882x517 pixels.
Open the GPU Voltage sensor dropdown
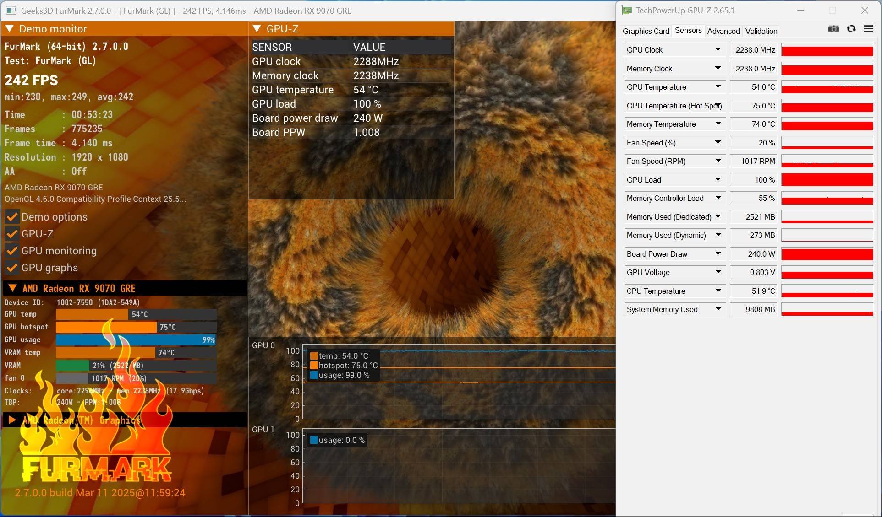(718, 272)
